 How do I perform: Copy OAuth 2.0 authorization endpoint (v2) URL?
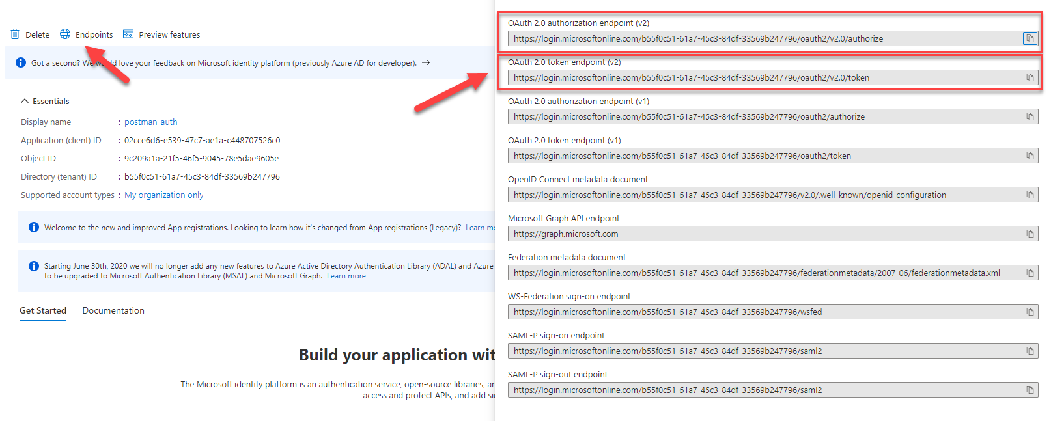[x=1030, y=38]
